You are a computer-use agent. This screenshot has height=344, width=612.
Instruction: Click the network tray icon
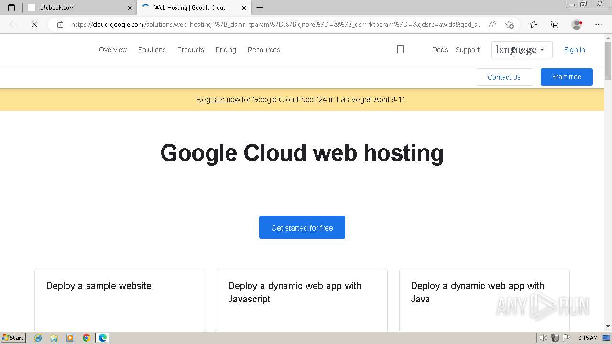(x=555, y=338)
